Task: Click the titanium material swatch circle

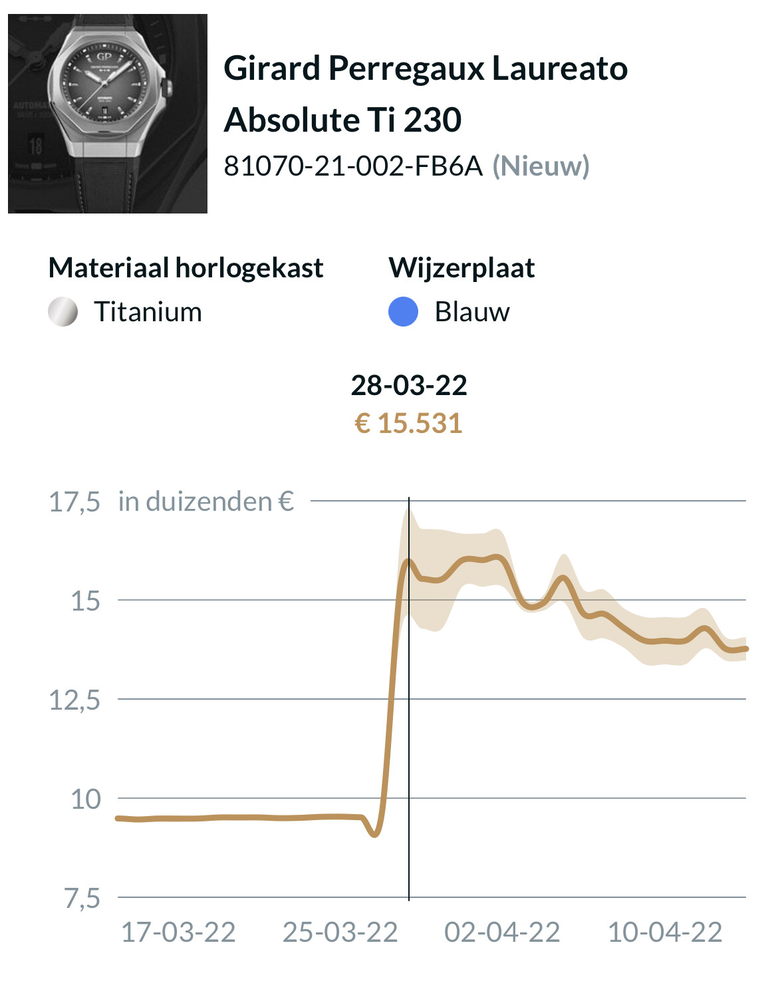Action: point(63,312)
